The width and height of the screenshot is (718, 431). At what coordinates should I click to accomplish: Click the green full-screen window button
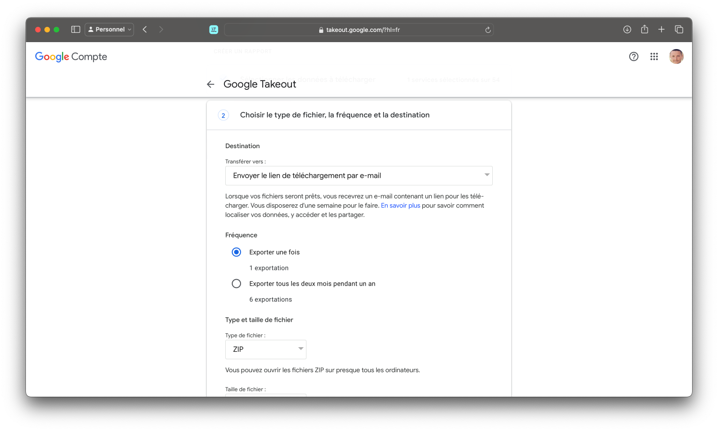click(56, 30)
